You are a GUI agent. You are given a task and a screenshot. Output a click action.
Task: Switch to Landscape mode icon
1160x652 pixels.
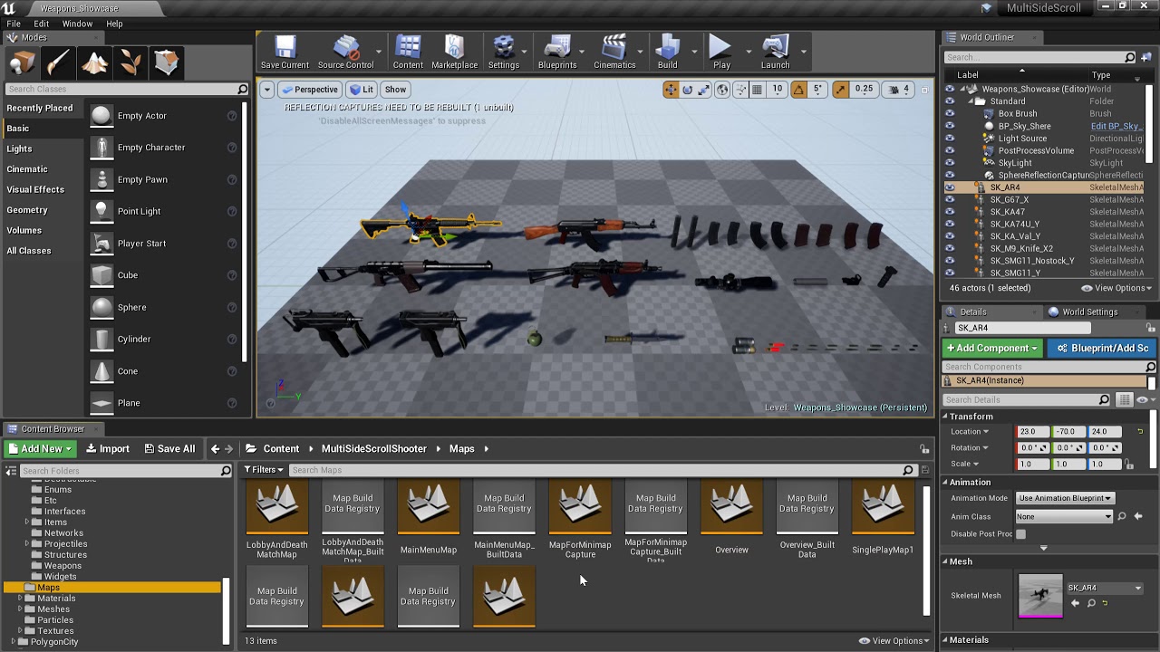click(94, 62)
